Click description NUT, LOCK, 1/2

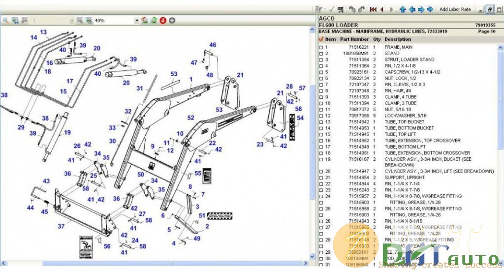point(400,78)
